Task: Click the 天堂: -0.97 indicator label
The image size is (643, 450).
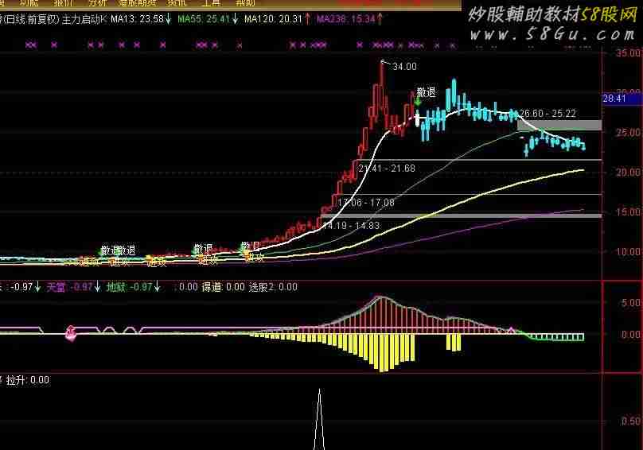Action: click(x=69, y=287)
